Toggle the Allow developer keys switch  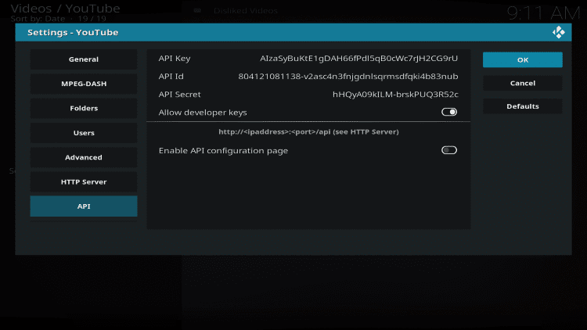[449, 113]
